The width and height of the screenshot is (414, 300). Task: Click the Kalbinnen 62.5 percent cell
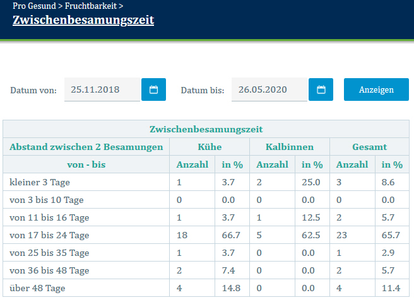[309, 235]
